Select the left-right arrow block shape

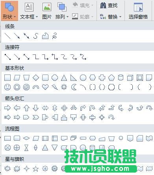pyautogui.click(x=45, y=108)
